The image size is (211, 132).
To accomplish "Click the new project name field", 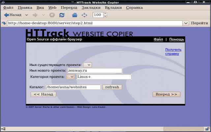I will (x=95, y=71).
